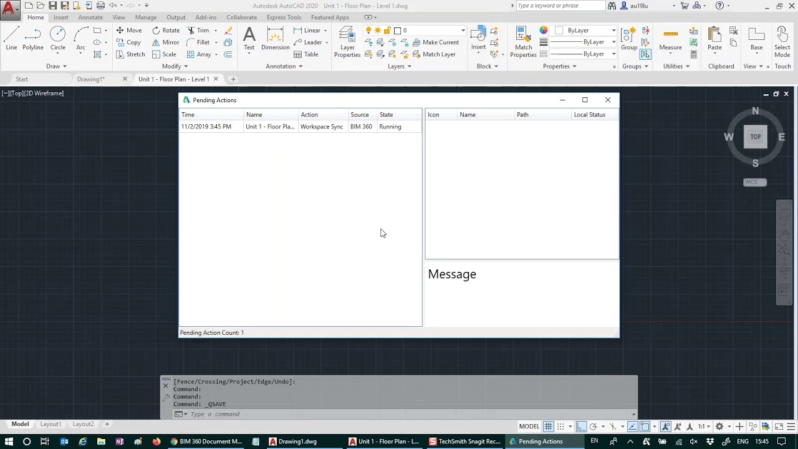Click the Match Properties tool
Screen dimensions: 798x449
(524, 42)
